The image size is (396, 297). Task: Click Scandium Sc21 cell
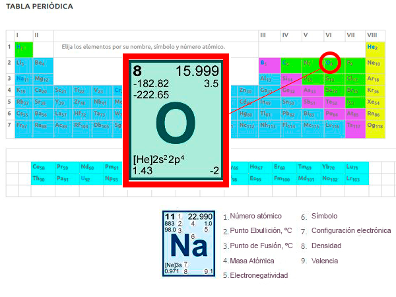tap(63, 91)
